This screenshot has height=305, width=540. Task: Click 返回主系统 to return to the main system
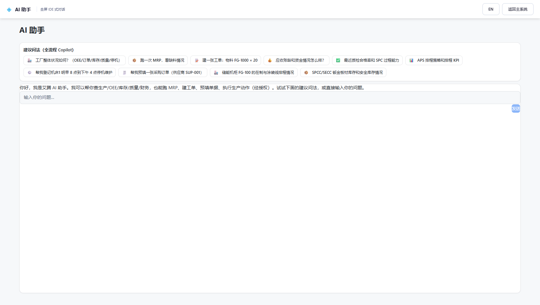click(517, 9)
